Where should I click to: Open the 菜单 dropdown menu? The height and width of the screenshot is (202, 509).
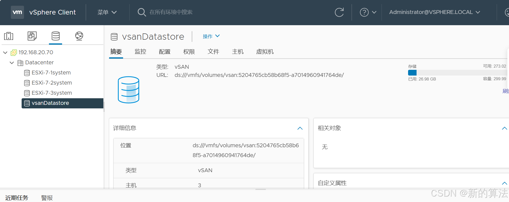pyautogui.click(x=107, y=12)
